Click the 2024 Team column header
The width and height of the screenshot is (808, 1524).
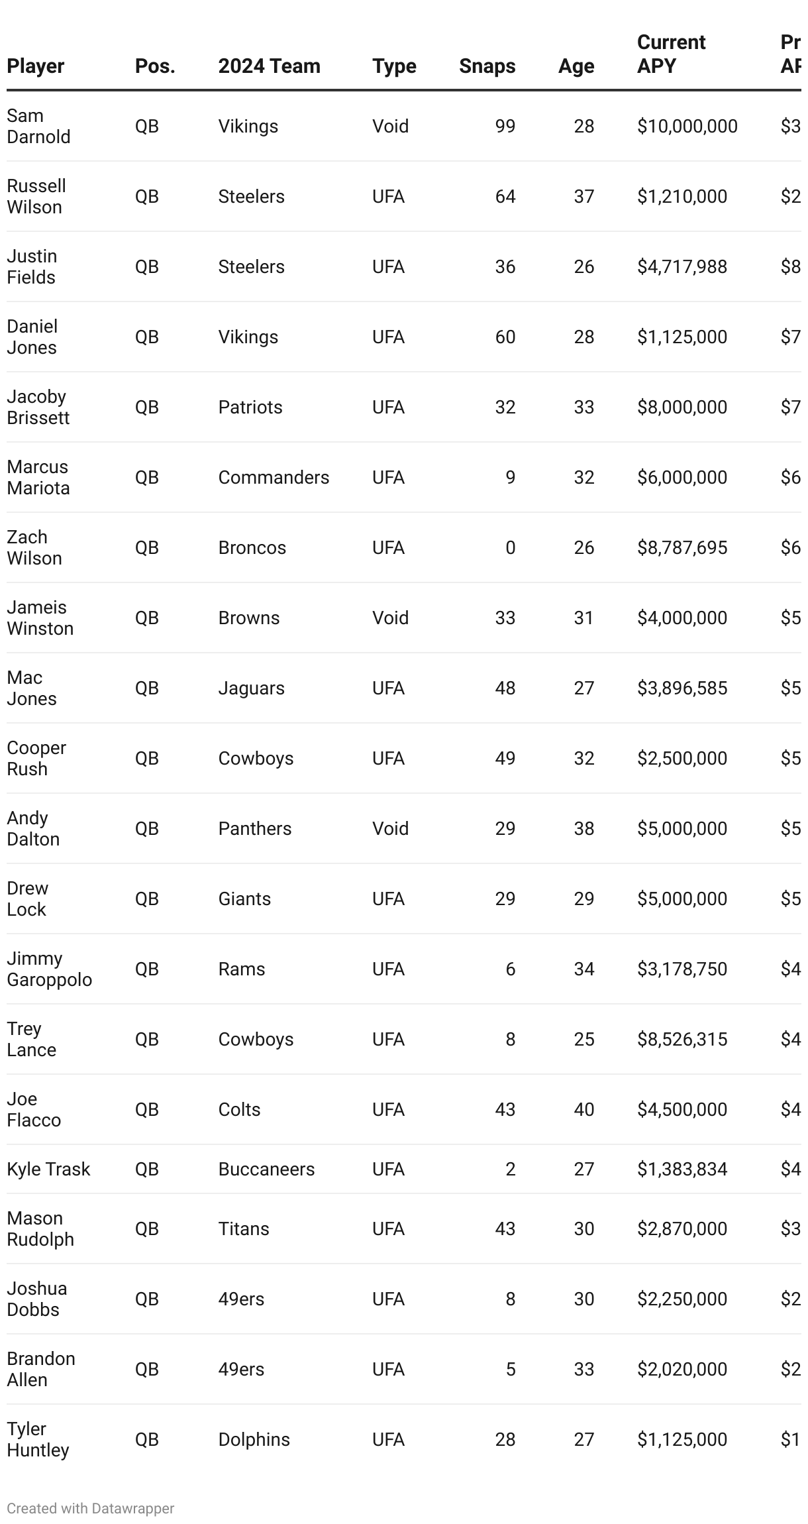(269, 66)
